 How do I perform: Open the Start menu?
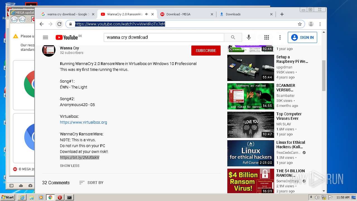coord(8,197)
